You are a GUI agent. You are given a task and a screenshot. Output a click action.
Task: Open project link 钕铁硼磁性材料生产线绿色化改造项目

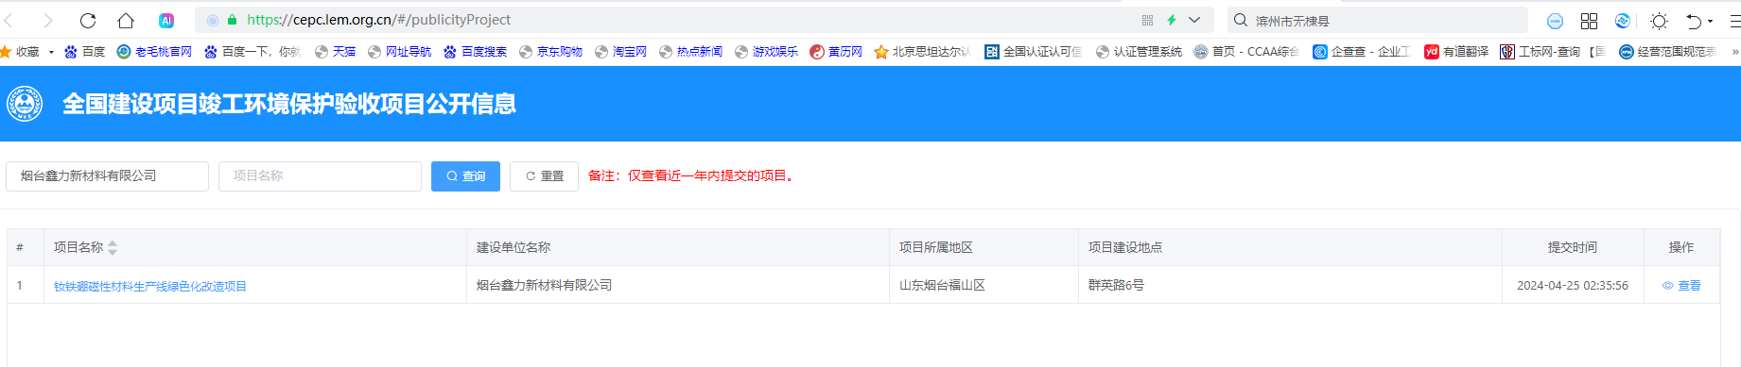pyautogui.click(x=150, y=286)
